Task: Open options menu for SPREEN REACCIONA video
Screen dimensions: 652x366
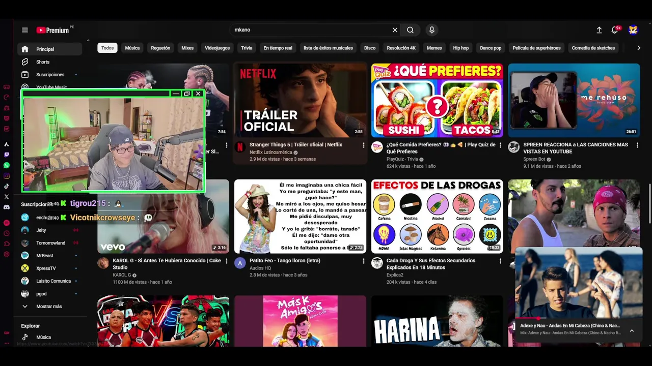Action: (x=637, y=145)
